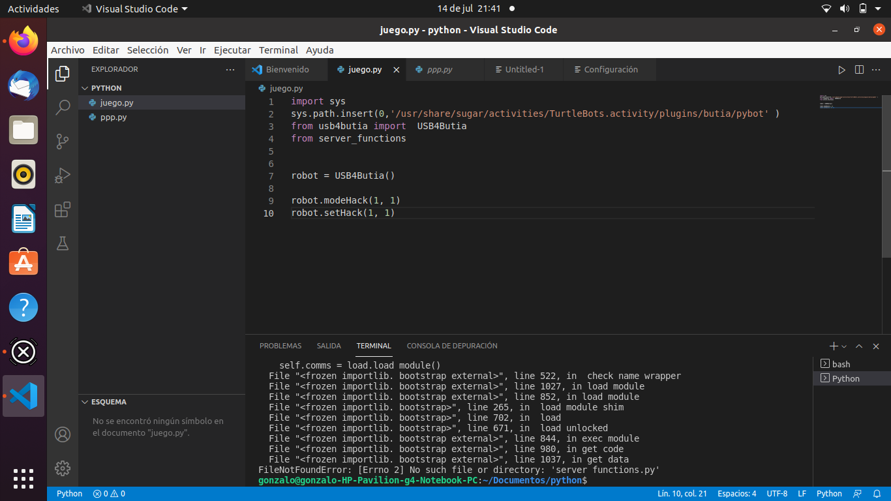Open the Ayuda menu
This screenshot has width=891, height=501.
click(x=320, y=50)
